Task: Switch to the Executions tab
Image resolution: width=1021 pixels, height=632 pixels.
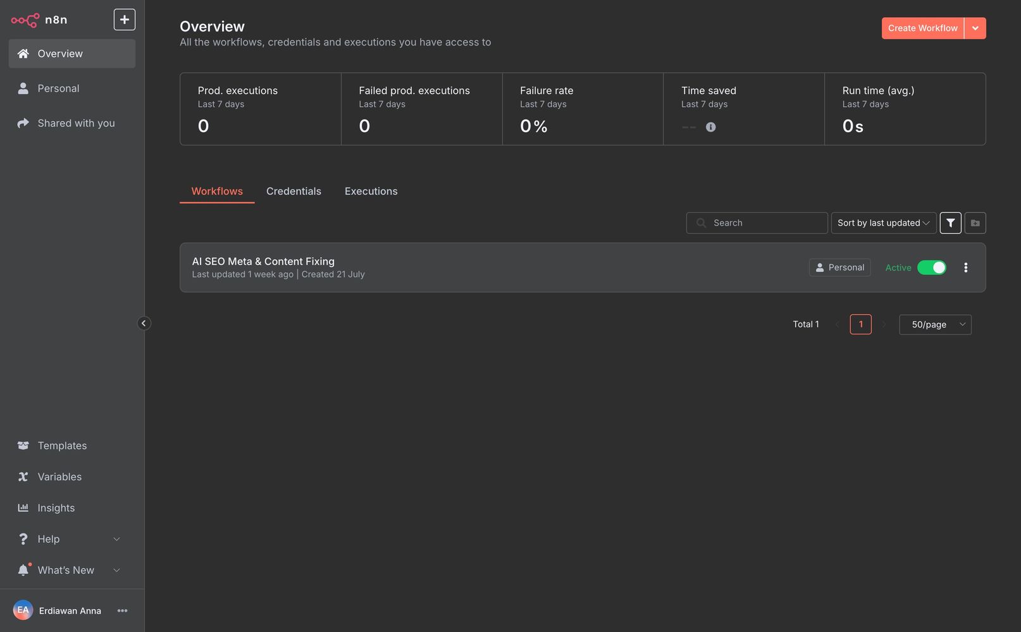Action: coord(371,191)
